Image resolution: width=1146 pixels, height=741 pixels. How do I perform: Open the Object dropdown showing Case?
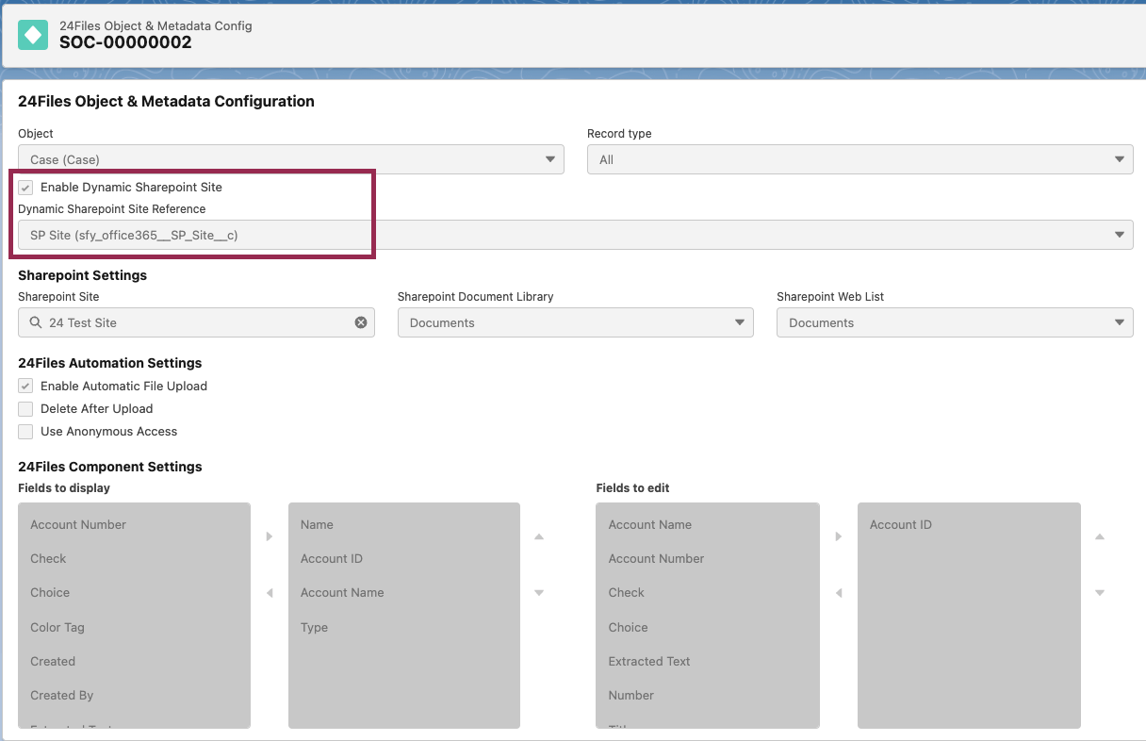pyautogui.click(x=290, y=159)
